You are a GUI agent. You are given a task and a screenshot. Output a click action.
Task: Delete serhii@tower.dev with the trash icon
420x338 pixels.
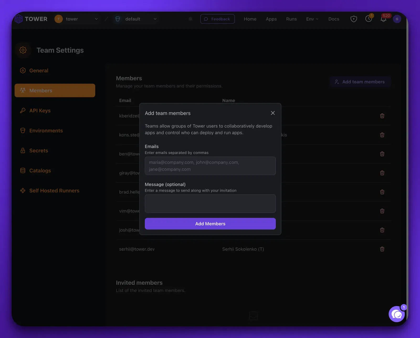point(382,249)
